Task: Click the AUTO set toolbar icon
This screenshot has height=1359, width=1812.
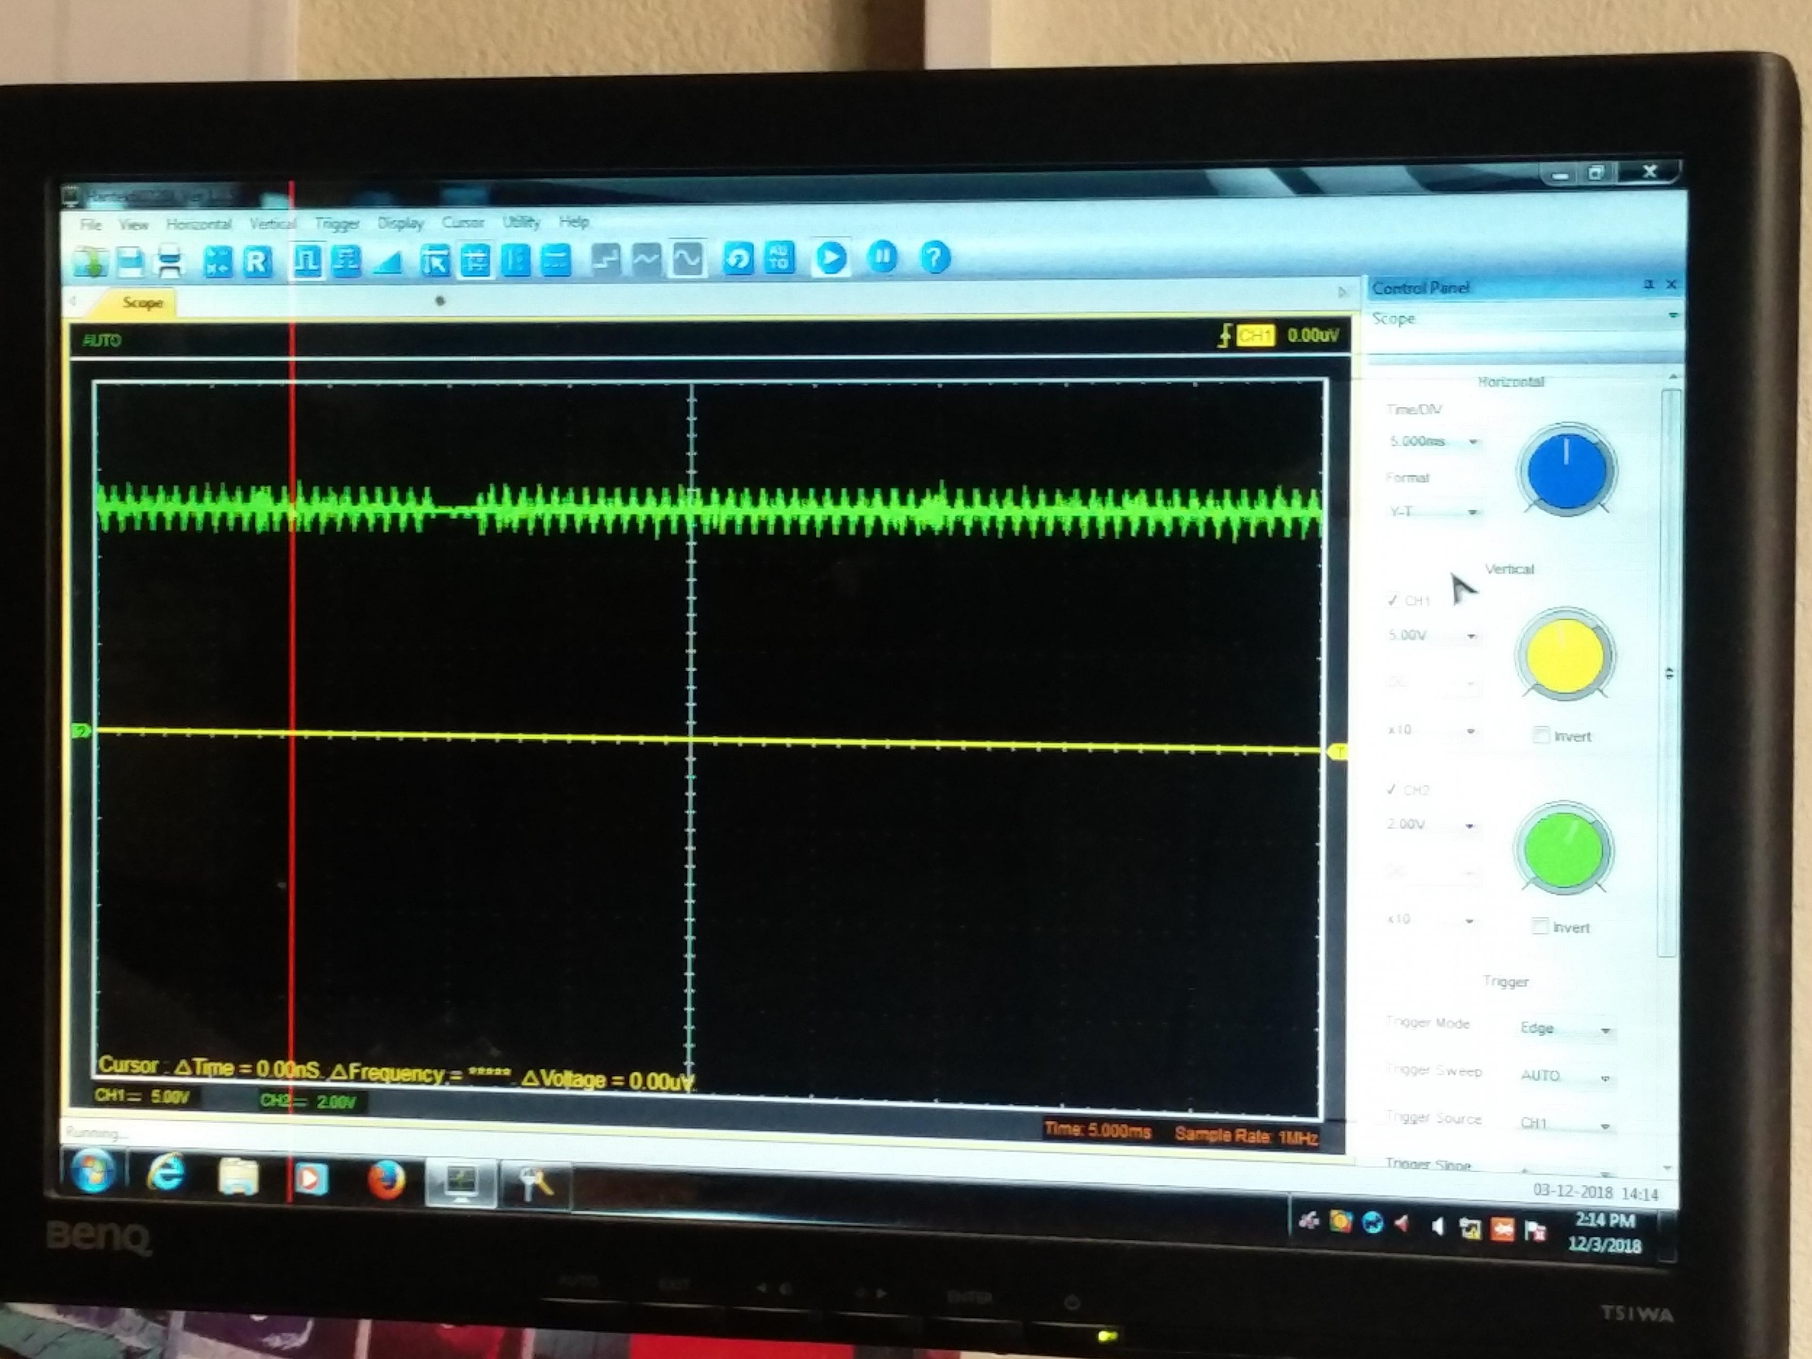Action: tap(779, 258)
